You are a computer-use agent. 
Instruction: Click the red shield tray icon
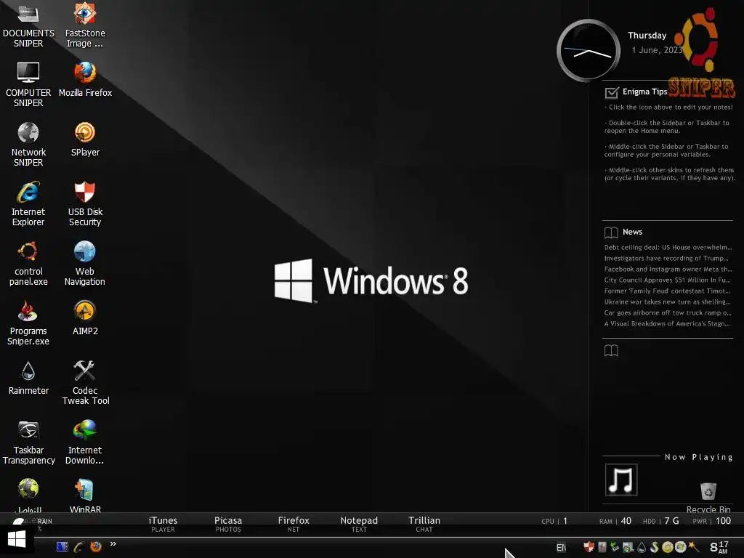[x=589, y=547]
